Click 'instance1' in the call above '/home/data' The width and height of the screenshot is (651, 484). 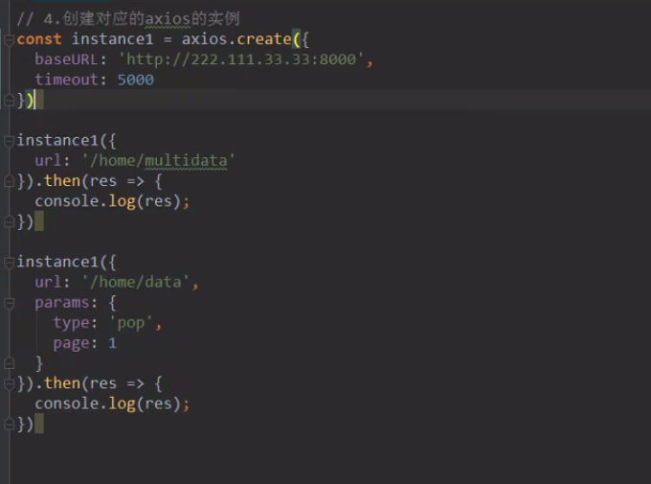tap(57, 262)
